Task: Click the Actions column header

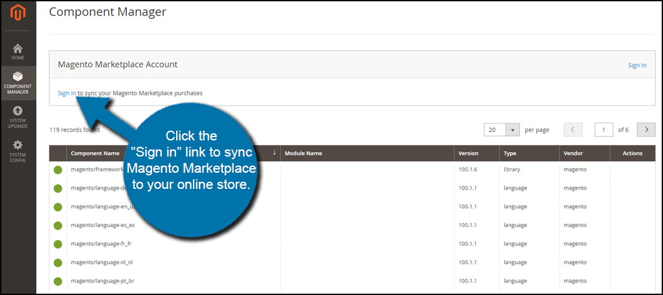Action: (x=632, y=153)
